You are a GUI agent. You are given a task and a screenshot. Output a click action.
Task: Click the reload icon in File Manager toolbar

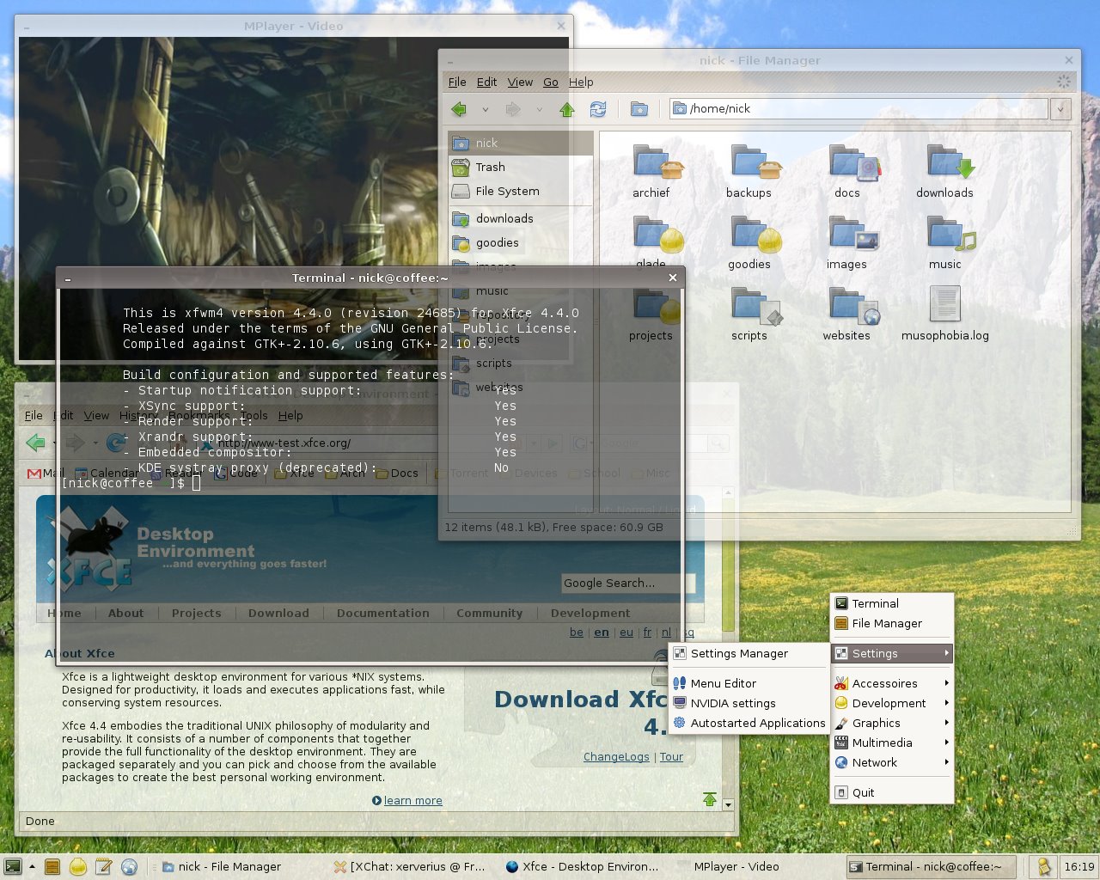pos(597,109)
